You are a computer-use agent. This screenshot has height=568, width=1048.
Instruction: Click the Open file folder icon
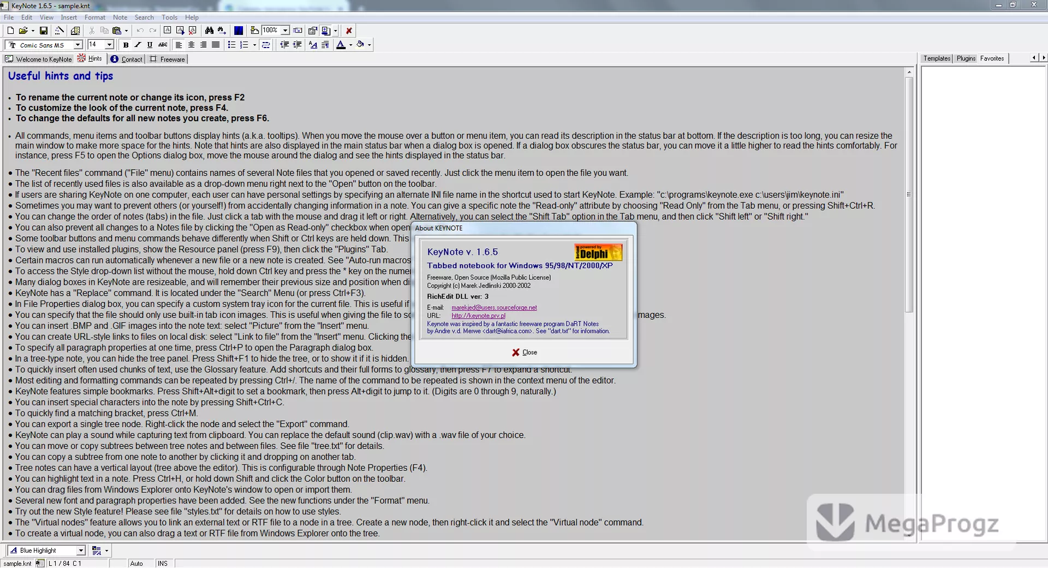[x=23, y=31]
